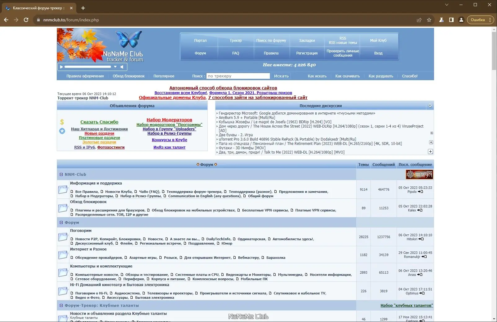Click the browser address bar URL

[71, 20]
